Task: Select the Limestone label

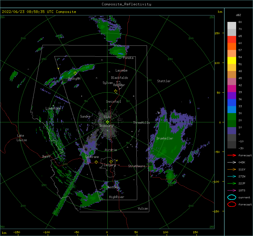Action: (53, 108)
